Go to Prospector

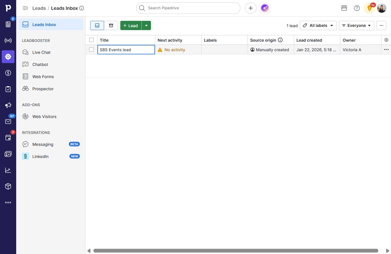pos(51,89)
